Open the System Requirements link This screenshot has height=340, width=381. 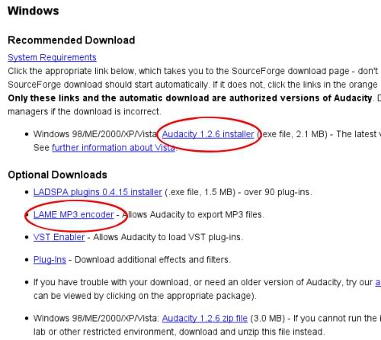pyautogui.click(x=52, y=57)
